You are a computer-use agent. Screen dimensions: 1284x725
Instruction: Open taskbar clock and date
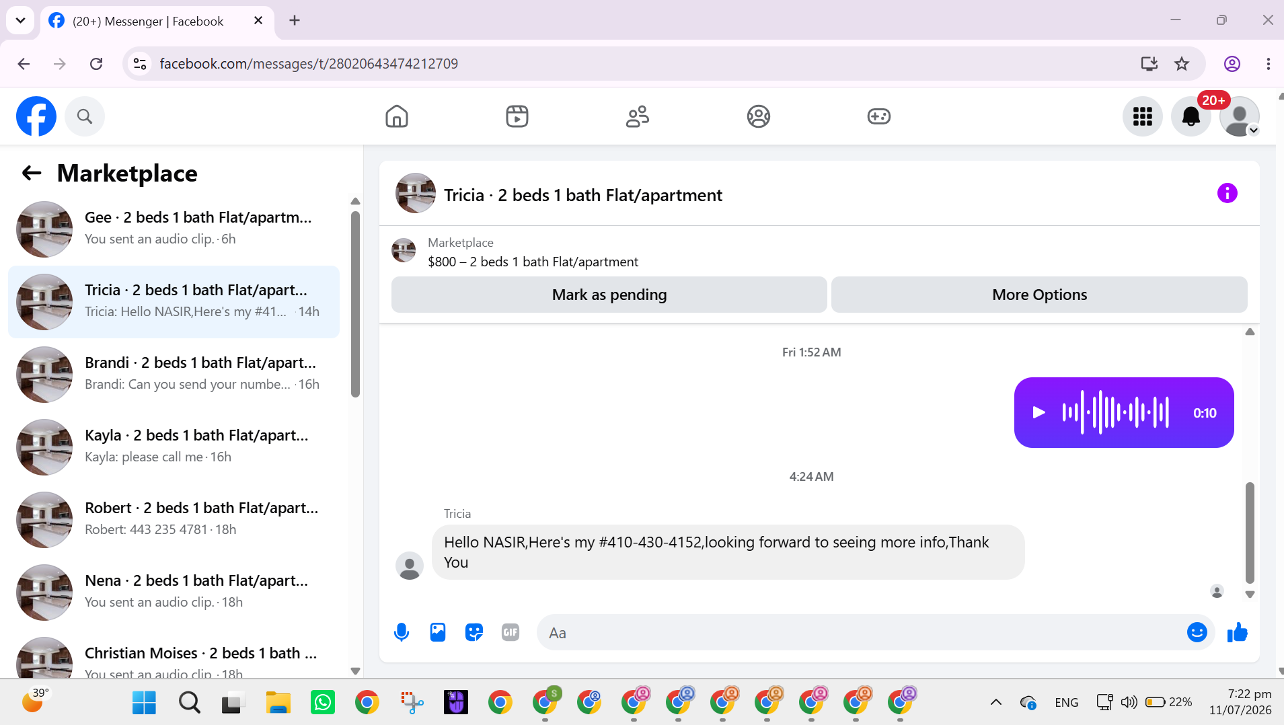click(x=1240, y=702)
